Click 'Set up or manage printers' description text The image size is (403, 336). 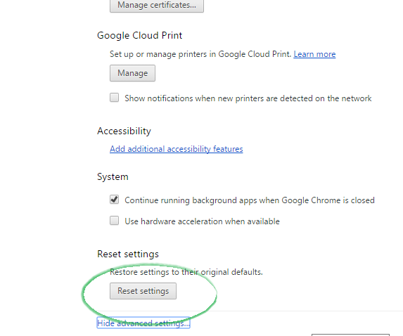click(x=200, y=54)
